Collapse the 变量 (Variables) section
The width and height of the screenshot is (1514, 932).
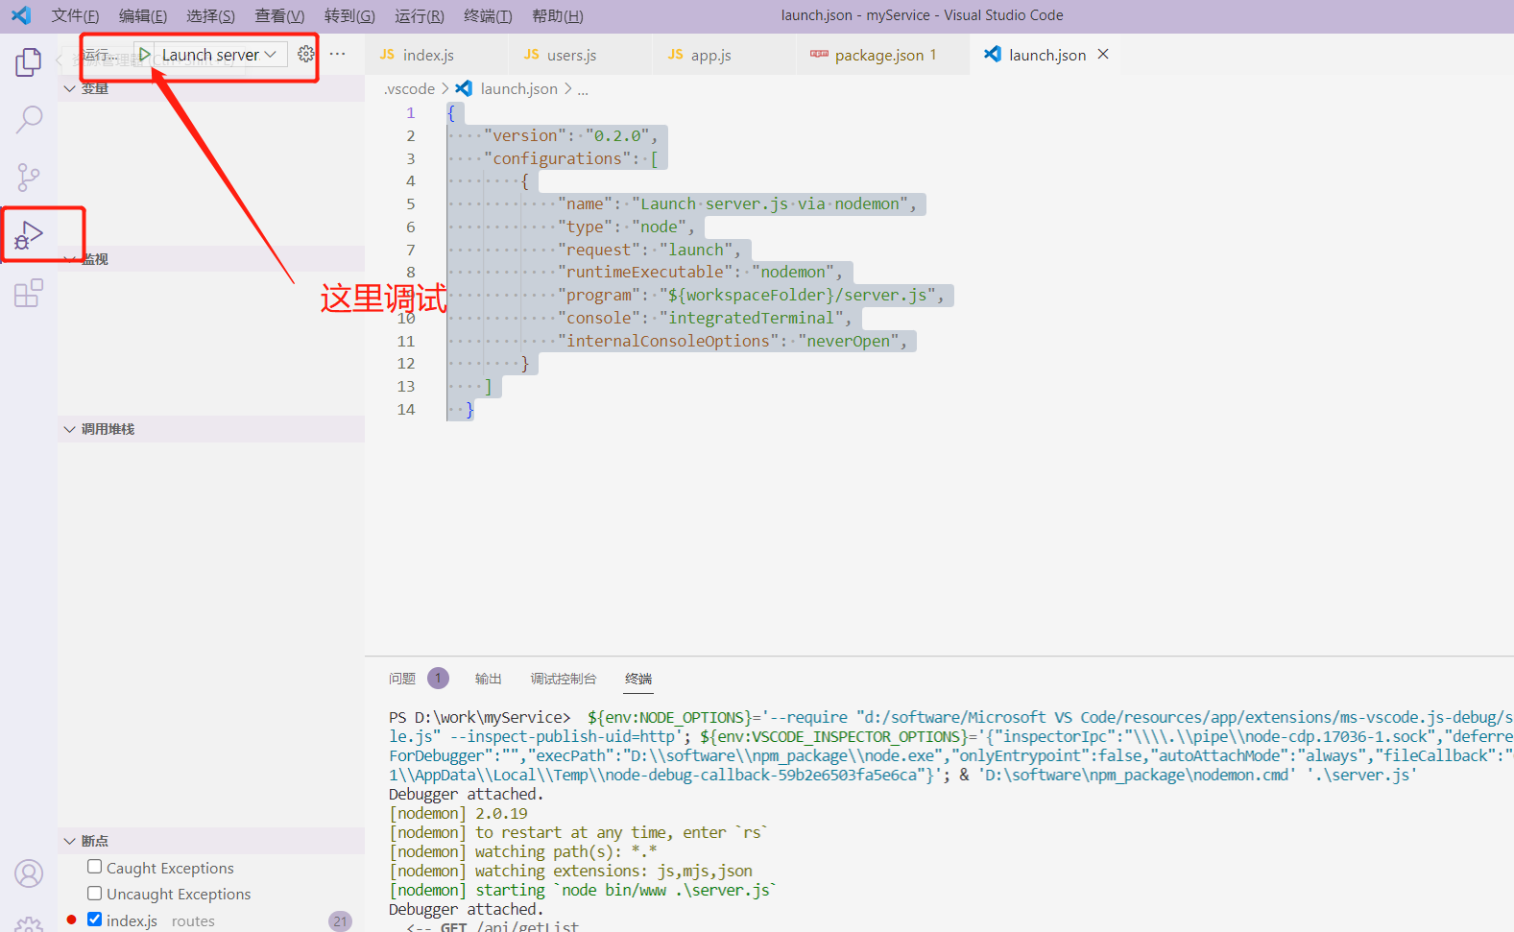tap(211, 88)
